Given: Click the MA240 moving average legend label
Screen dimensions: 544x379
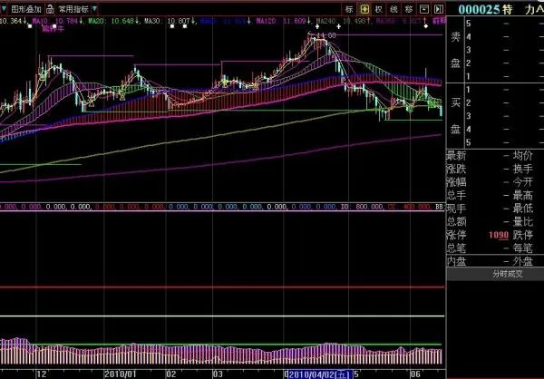Looking at the screenshot, I should pyautogui.click(x=325, y=20).
